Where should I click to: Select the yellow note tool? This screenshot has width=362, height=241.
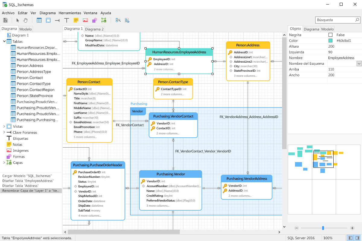click(x=76, y=20)
